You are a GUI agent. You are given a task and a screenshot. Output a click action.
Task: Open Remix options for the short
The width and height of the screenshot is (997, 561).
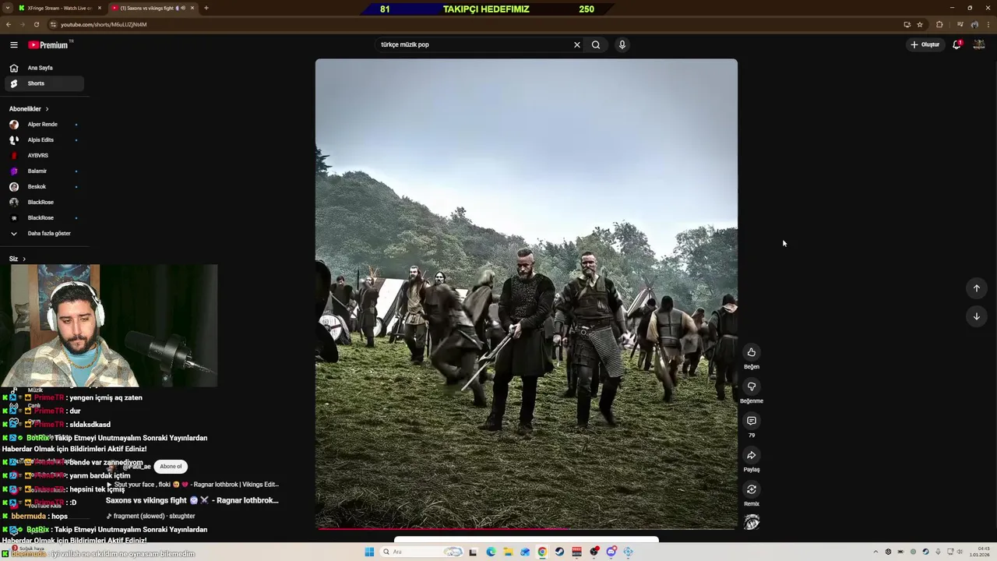(x=752, y=489)
